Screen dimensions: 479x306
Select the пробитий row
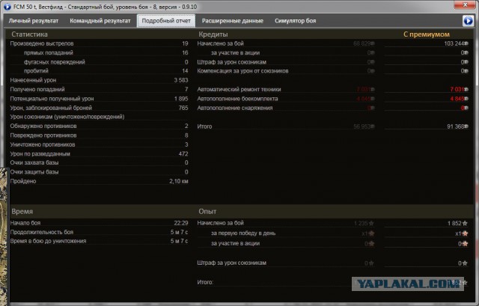pos(99,71)
